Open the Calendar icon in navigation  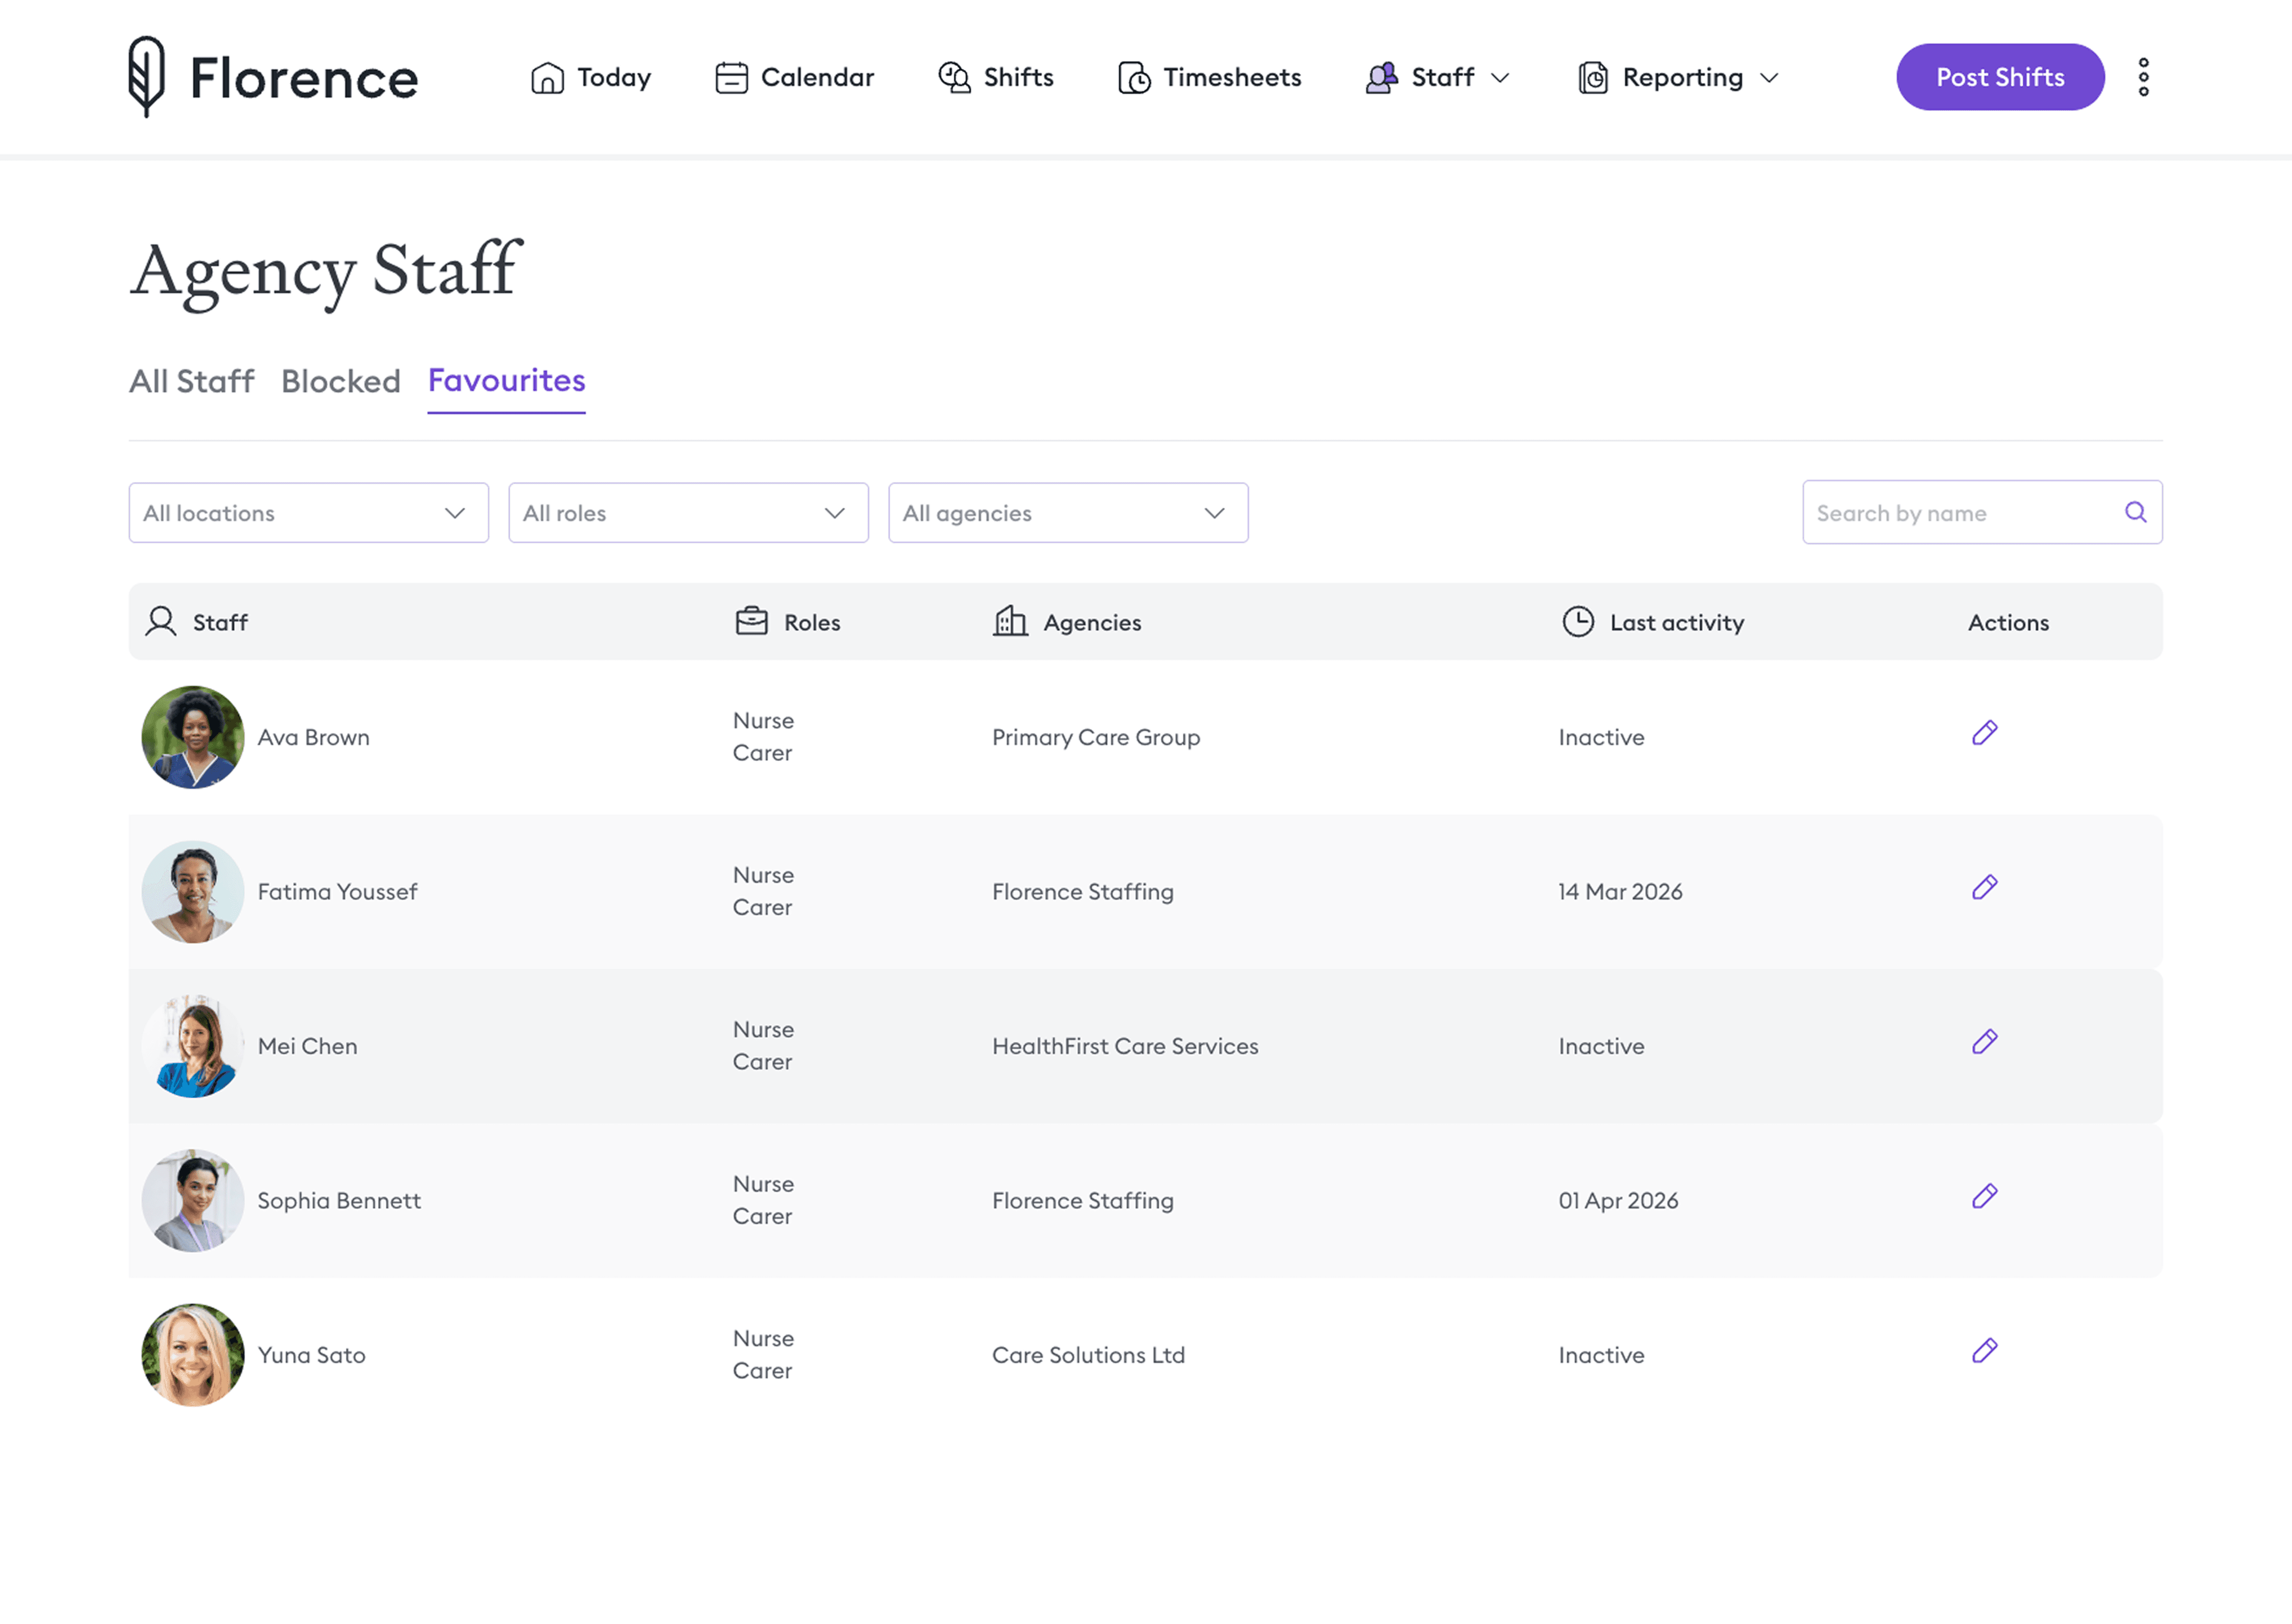(731, 76)
